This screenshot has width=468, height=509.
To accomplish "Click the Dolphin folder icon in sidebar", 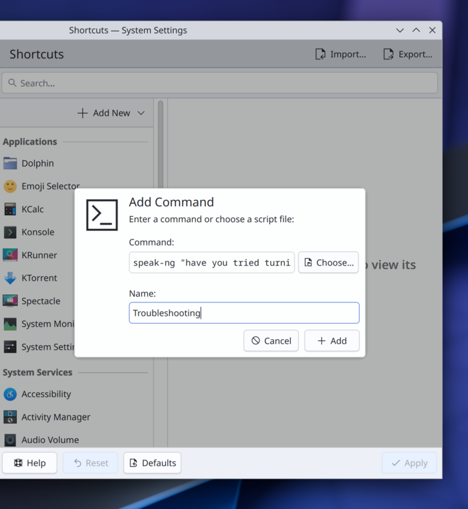I will point(10,163).
